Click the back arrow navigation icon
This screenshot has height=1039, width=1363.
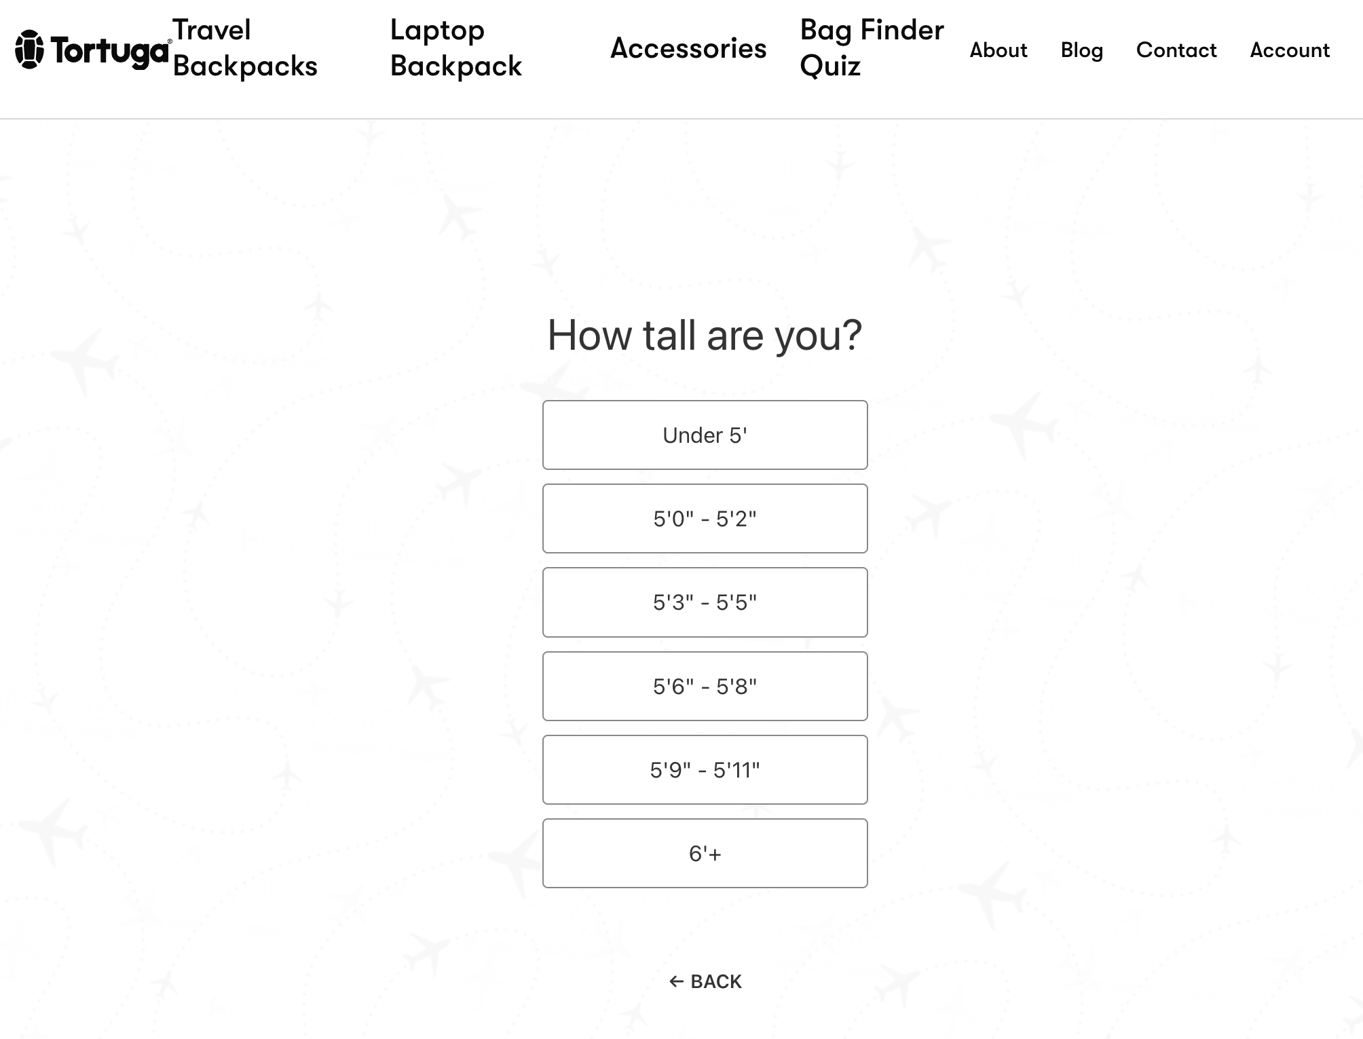pos(675,981)
